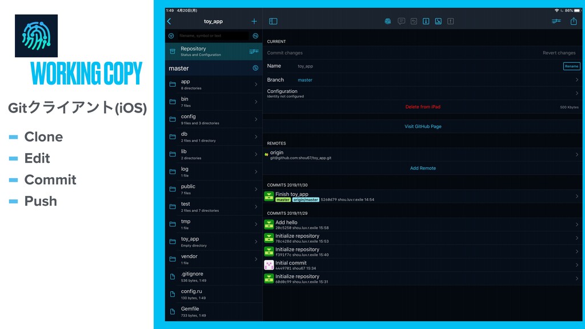Tap the Rename button
This screenshot has width=585, height=329.
click(x=571, y=66)
